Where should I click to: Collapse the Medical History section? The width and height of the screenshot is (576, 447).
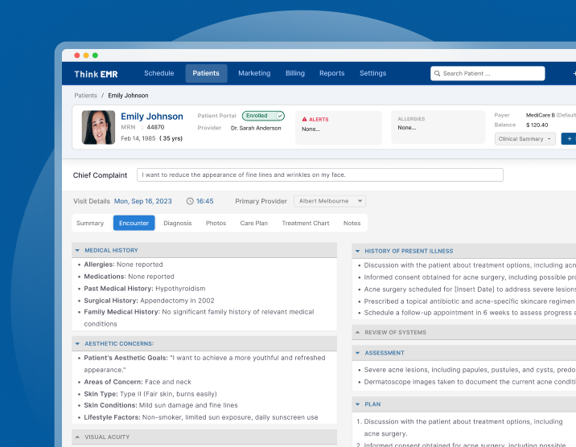pyautogui.click(x=77, y=250)
